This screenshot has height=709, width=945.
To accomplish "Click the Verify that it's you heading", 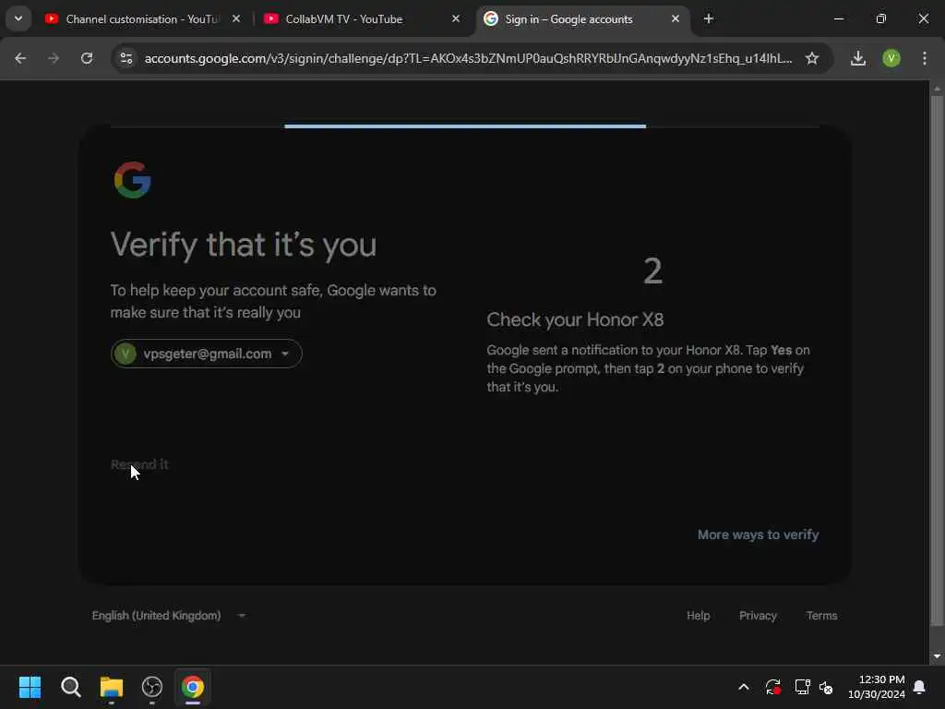I will point(244,246).
